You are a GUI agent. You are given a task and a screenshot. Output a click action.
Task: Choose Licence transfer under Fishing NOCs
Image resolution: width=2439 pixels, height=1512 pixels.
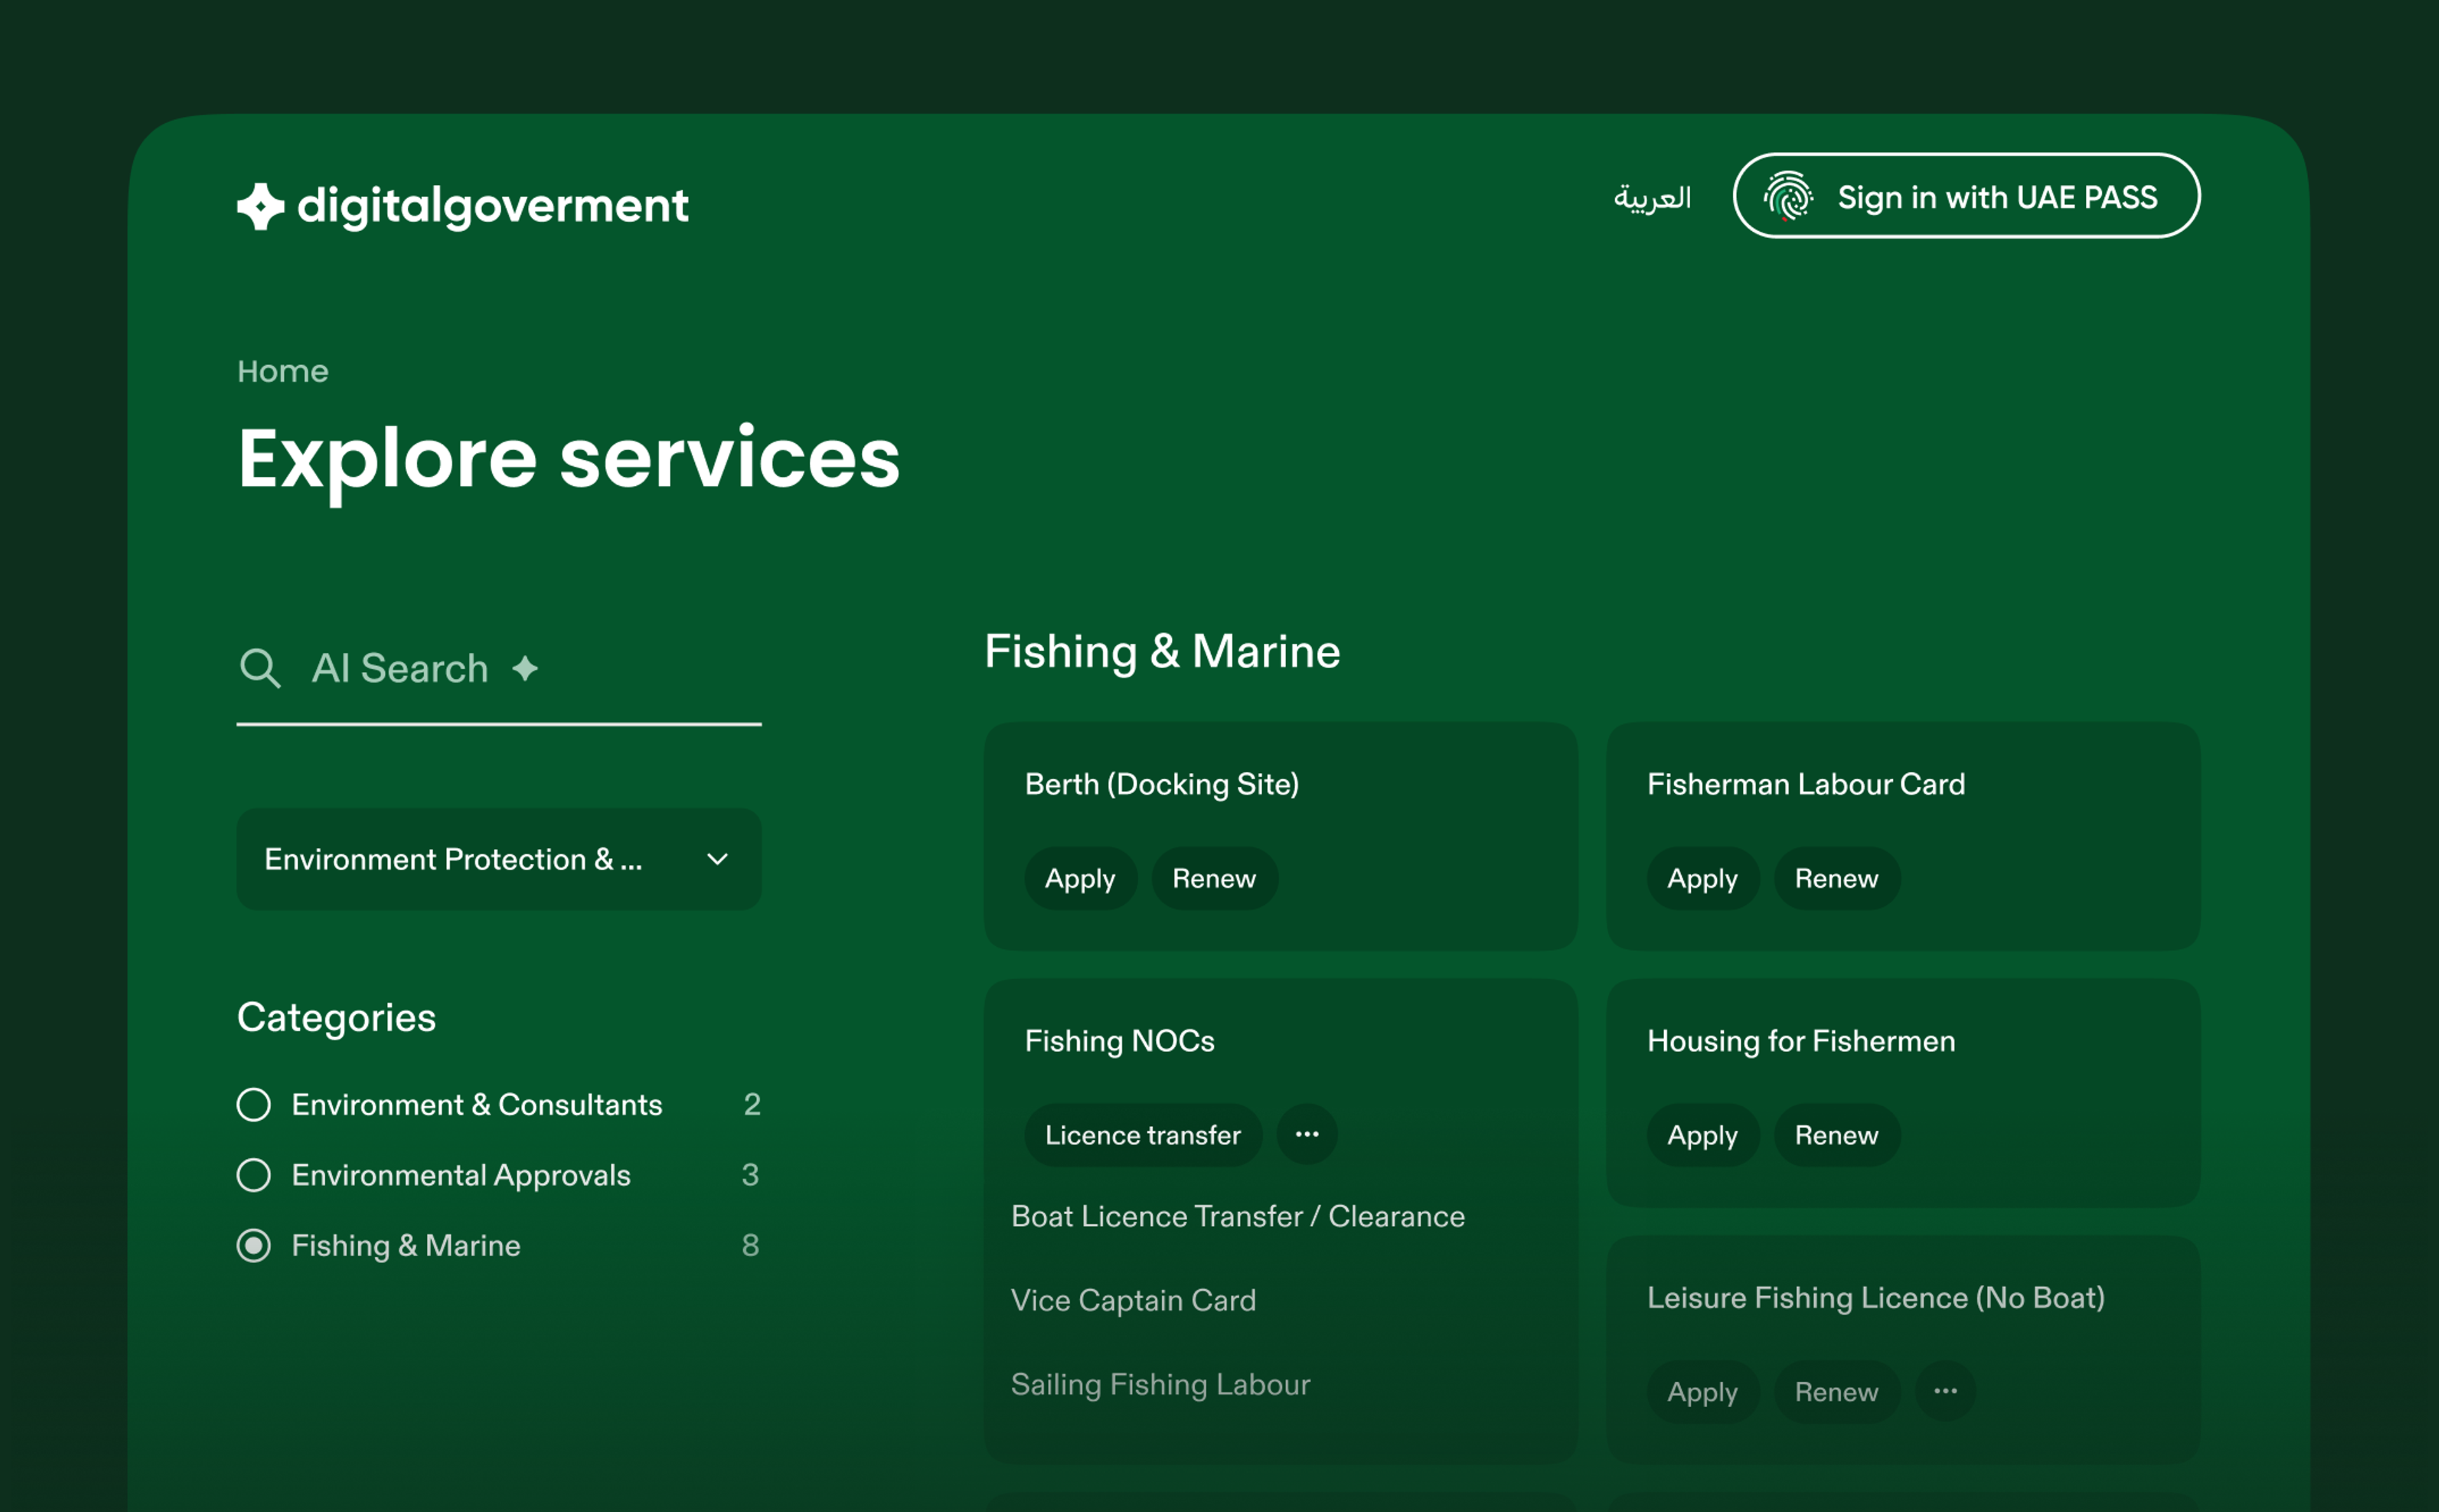(x=1143, y=1134)
